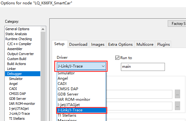Select Angel in category list
This screenshot has height=121, width=186.
(13, 84)
